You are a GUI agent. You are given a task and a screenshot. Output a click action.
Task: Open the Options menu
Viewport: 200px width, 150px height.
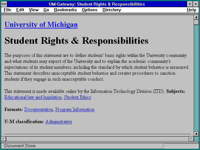coord(90,10)
